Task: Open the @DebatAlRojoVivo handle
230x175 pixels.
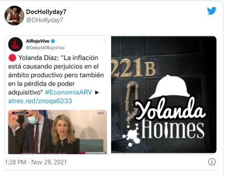Action: pyautogui.click(x=45, y=48)
